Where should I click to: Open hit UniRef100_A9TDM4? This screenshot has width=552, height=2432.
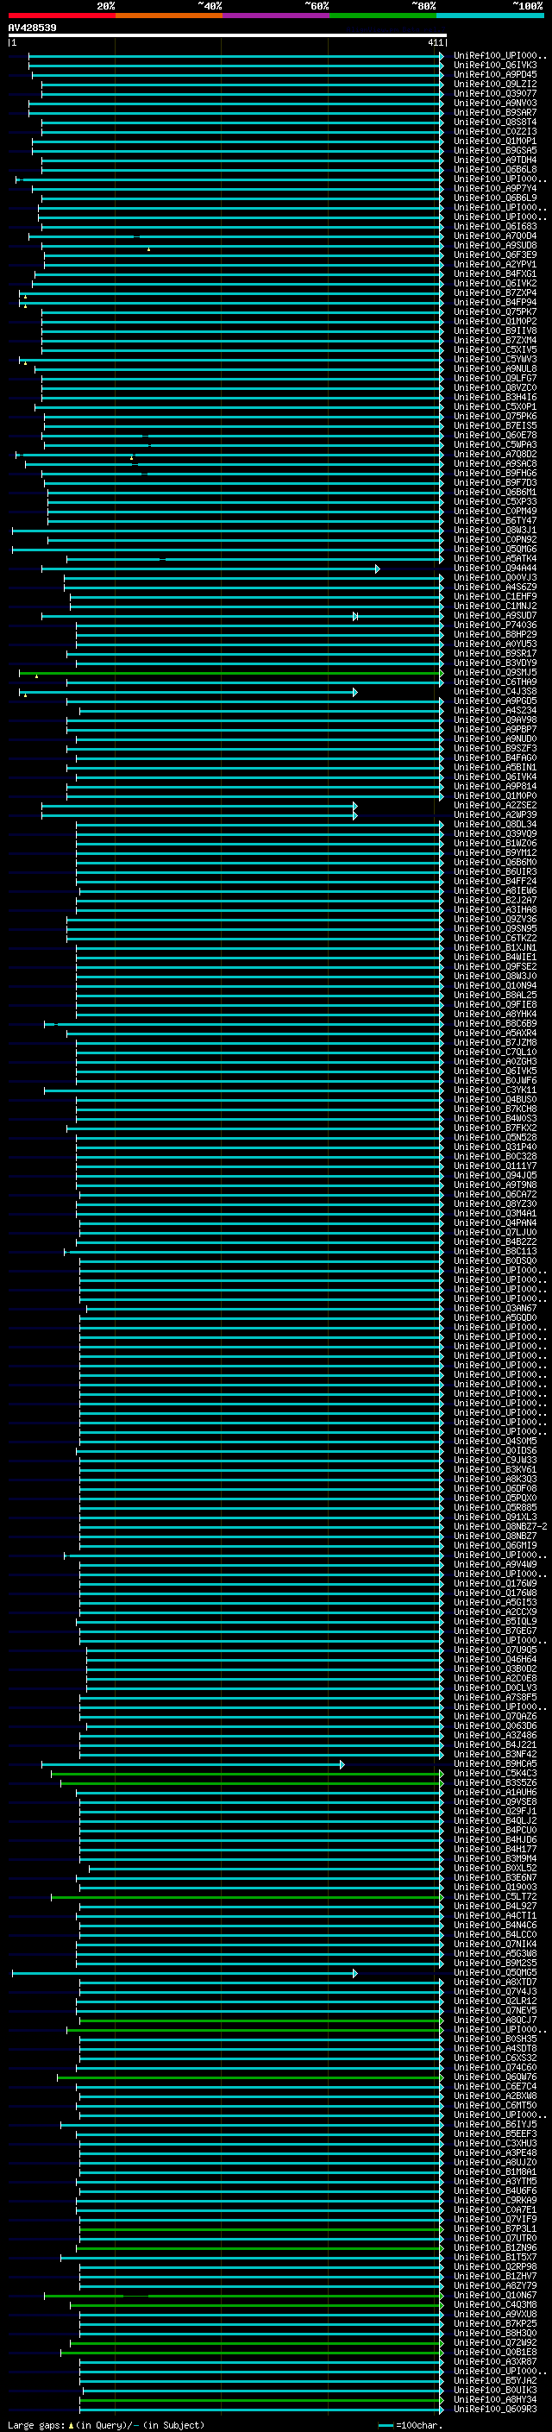[495, 160]
